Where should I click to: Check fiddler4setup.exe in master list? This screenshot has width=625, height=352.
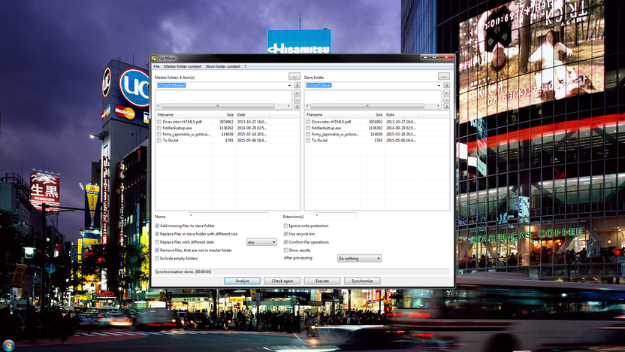tap(159, 128)
